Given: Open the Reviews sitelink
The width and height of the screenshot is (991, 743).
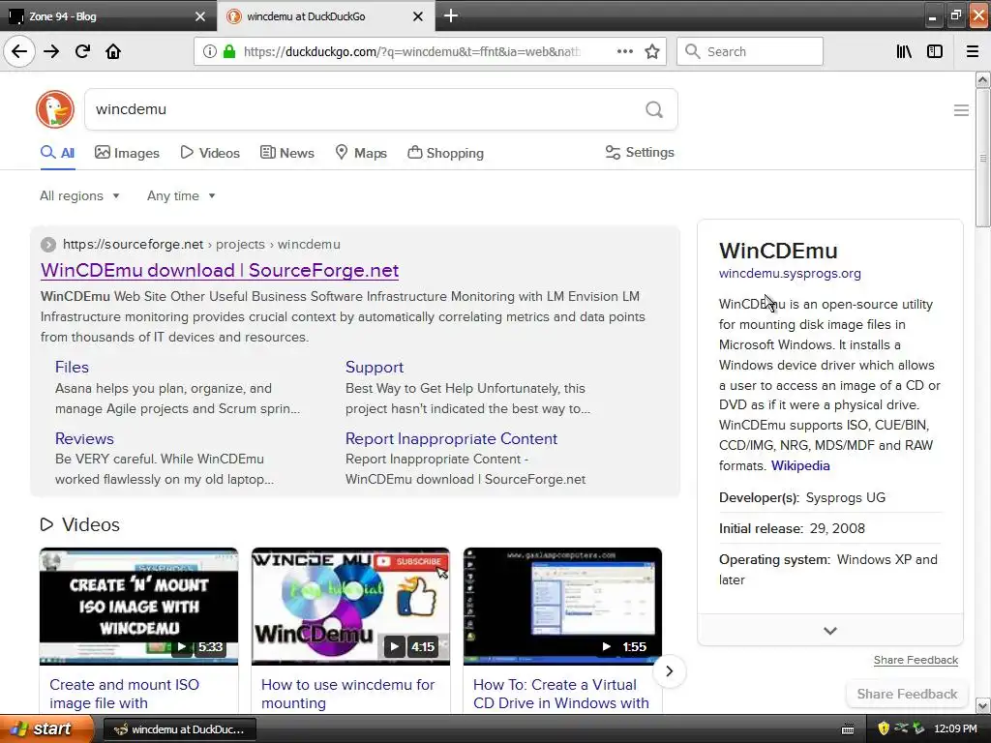Looking at the screenshot, I should pos(84,438).
